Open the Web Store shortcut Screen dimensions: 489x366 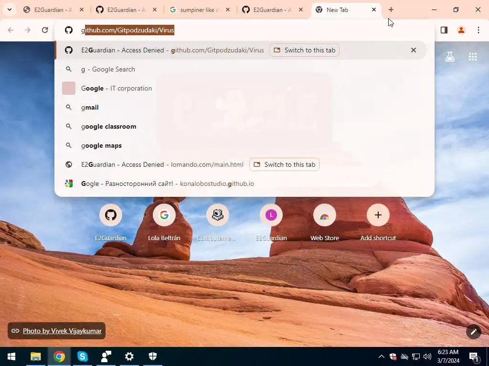tap(325, 222)
